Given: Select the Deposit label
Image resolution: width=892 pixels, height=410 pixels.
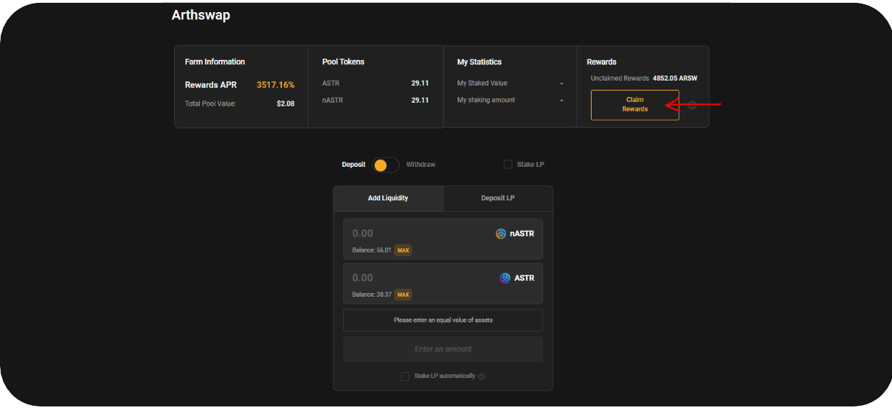Looking at the screenshot, I should pos(353,165).
